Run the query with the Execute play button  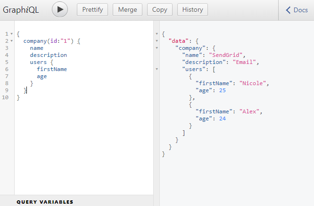pyautogui.click(x=60, y=10)
